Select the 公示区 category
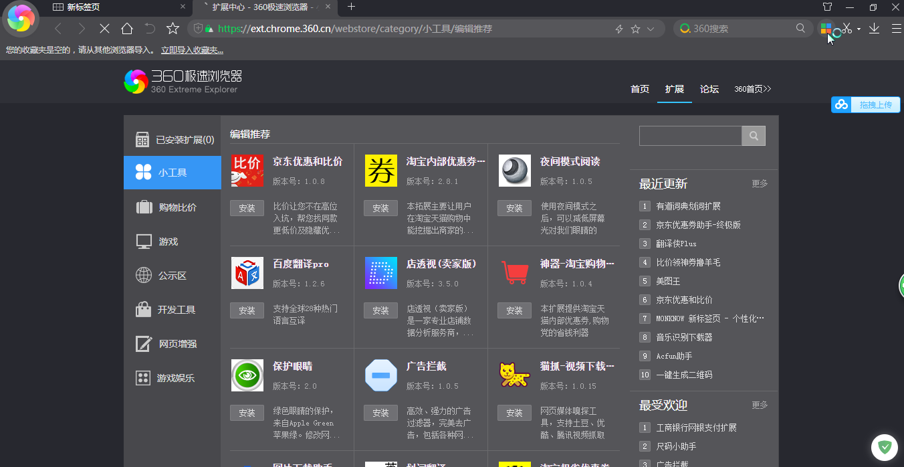Viewport: 904px width, 467px height. click(173, 276)
